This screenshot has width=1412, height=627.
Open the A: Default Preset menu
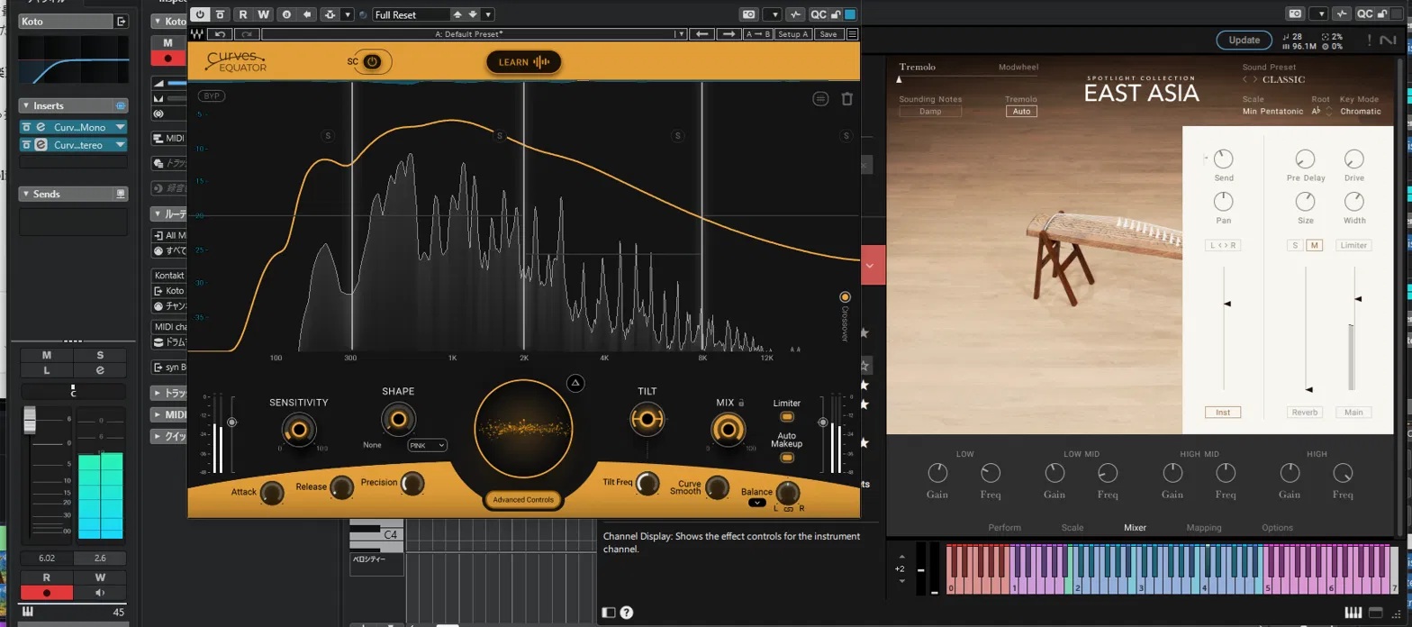coord(475,34)
